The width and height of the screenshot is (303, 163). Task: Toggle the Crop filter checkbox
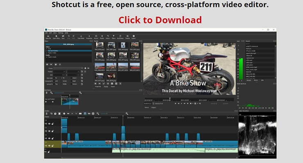47,49
